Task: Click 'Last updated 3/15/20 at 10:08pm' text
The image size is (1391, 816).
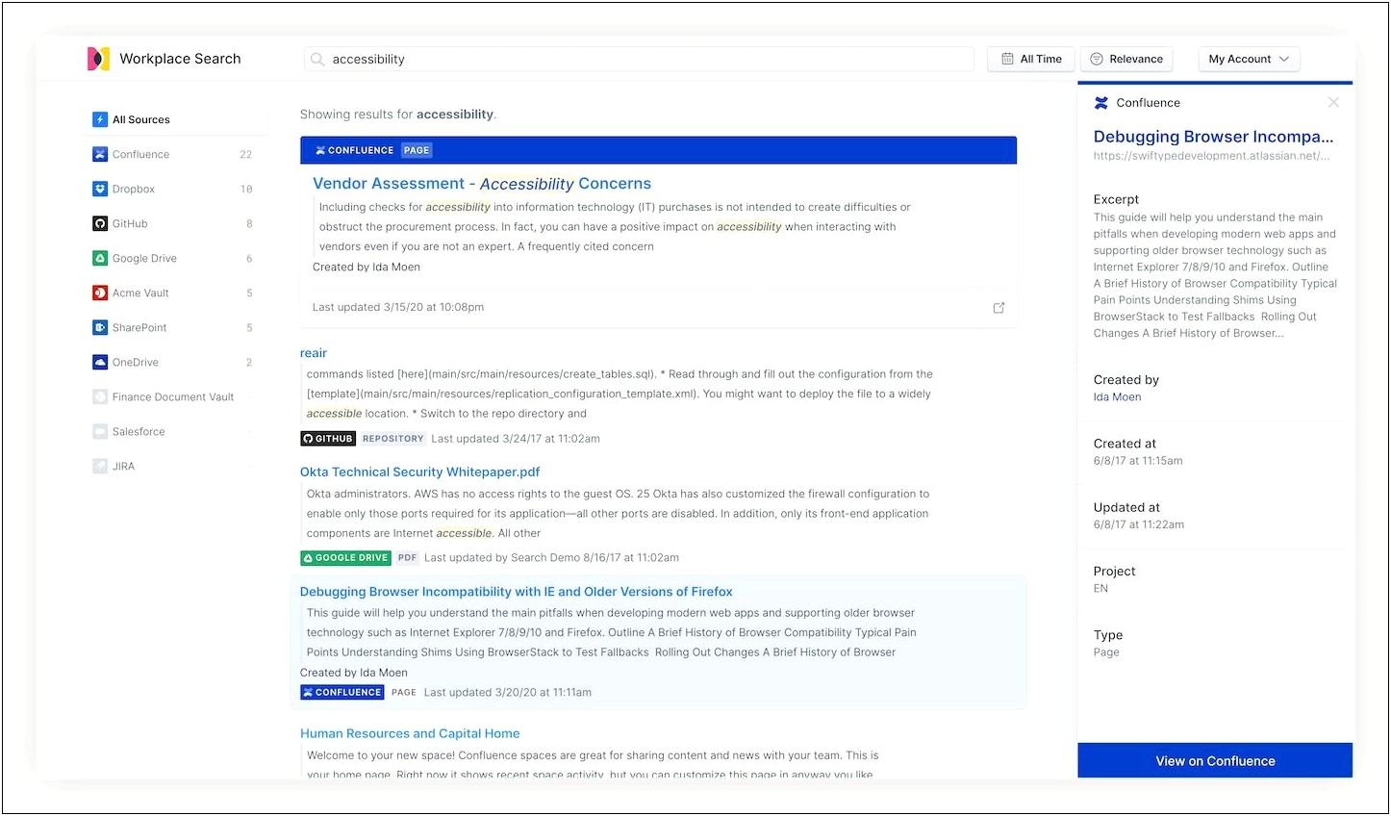Action: [398, 307]
